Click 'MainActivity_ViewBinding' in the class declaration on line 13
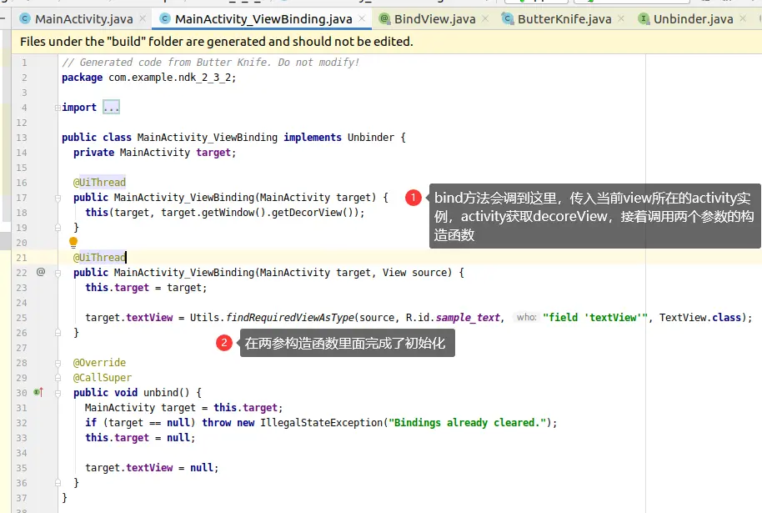 (x=207, y=138)
